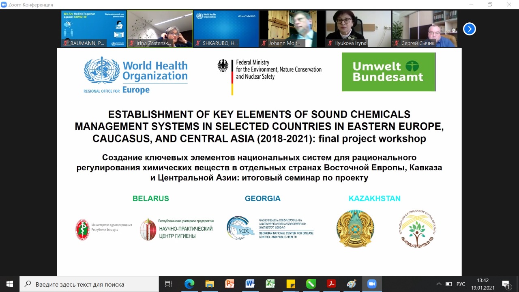The height and width of the screenshot is (292, 519).
Task: Expand hidden system tray icons
Action: tap(439, 284)
